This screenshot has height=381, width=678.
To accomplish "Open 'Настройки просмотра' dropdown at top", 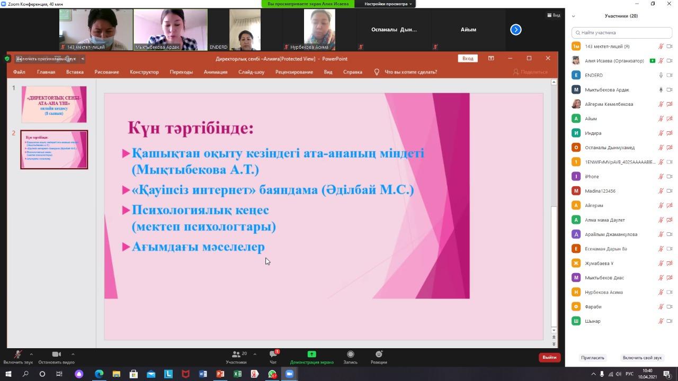I will (388, 4).
